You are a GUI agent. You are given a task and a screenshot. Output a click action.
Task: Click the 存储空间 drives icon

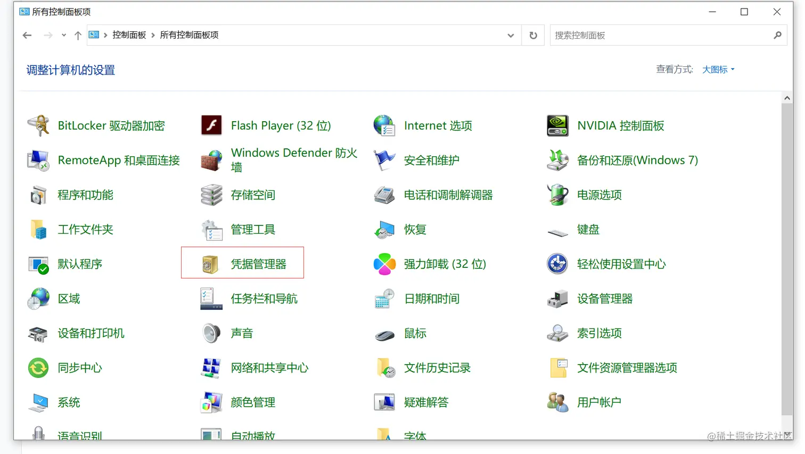tap(211, 195)
